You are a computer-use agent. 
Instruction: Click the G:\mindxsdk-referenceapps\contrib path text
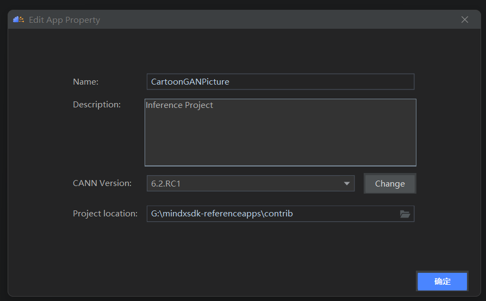222,214
